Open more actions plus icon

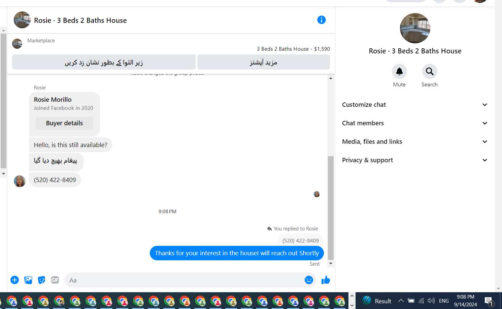(x=14, y=280)
